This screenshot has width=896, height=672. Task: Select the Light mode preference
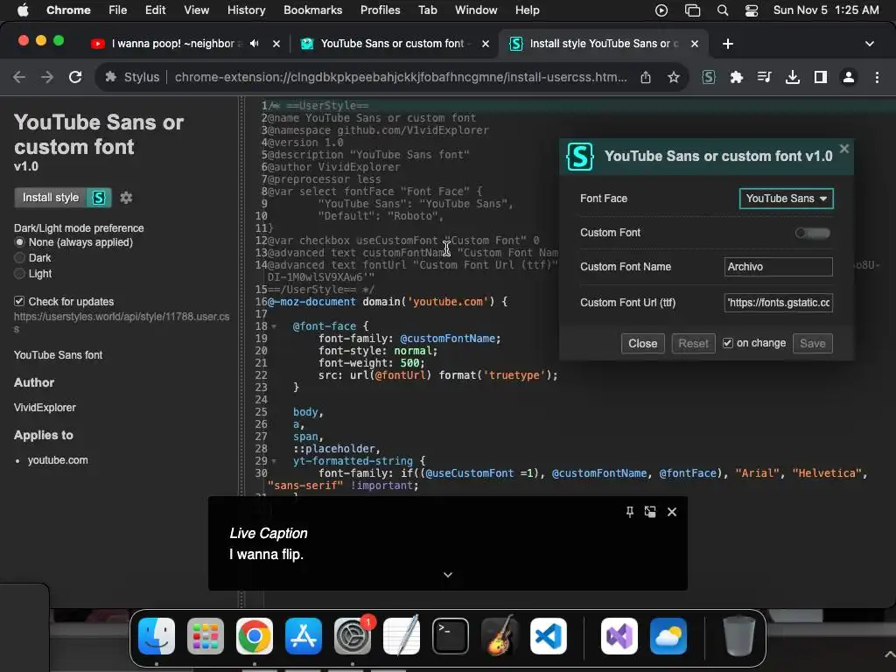19,274
